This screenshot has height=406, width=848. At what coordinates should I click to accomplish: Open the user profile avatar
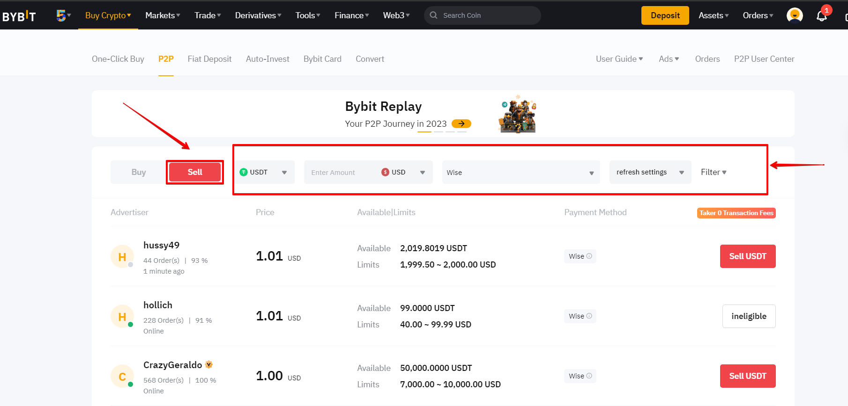pyautogui.click(x=795, y=15)
